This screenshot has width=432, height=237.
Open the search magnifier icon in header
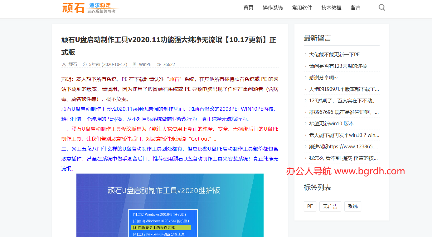click(x=382, y=7)
